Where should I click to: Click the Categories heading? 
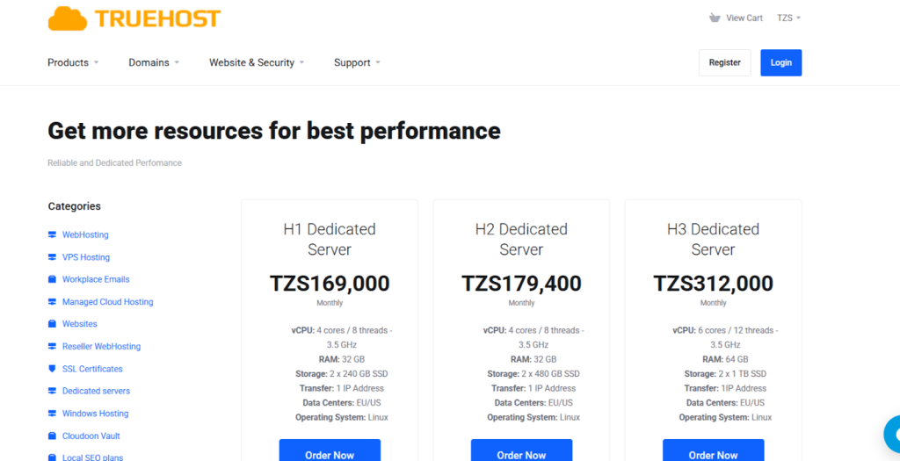tap(74, 205)
